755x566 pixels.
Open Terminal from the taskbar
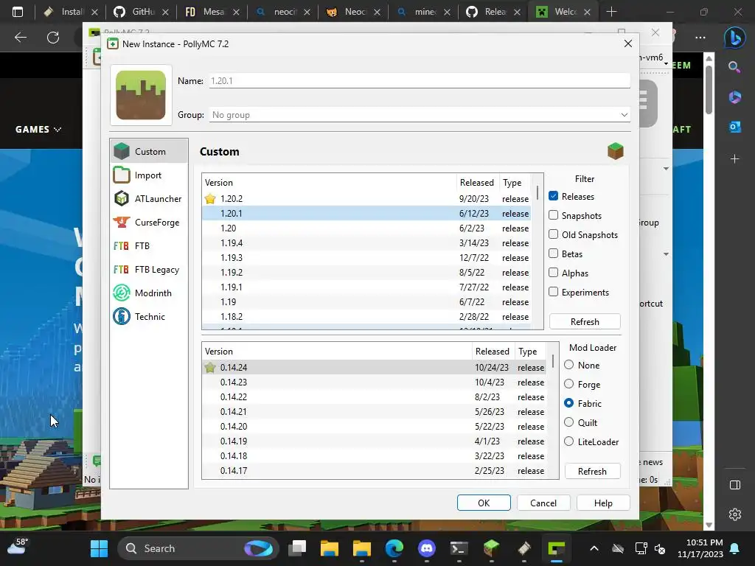[459, 548]
